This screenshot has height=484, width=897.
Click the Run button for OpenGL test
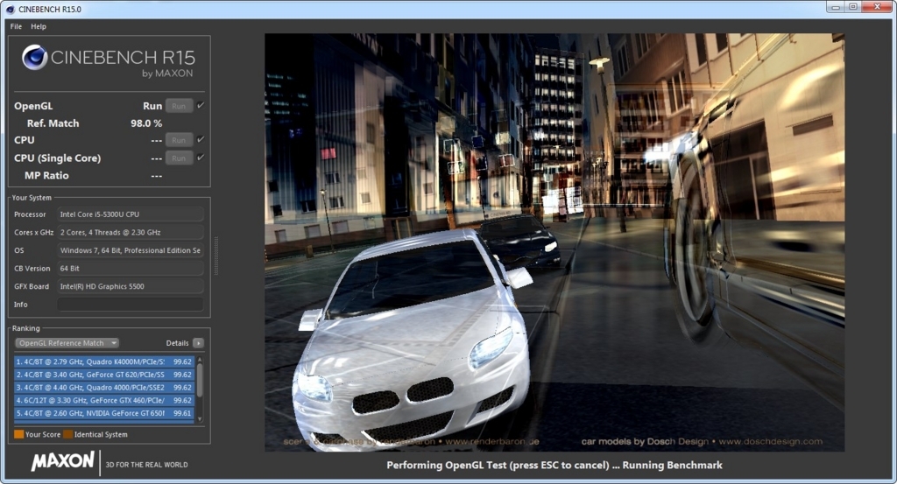click(x=179, y=106)
